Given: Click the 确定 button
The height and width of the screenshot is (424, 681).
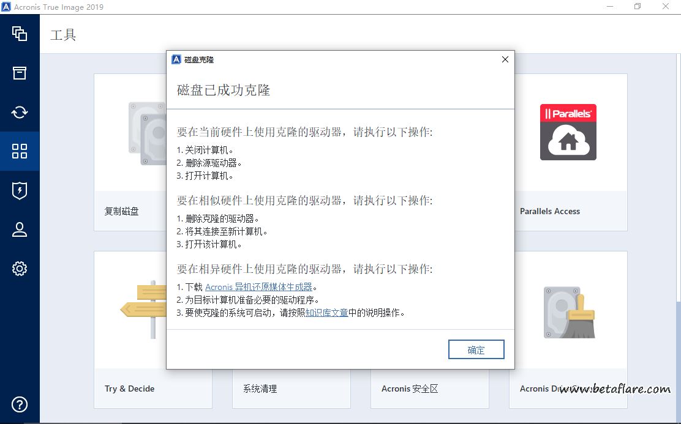Looking at the screenshot, I should [476, 350].
